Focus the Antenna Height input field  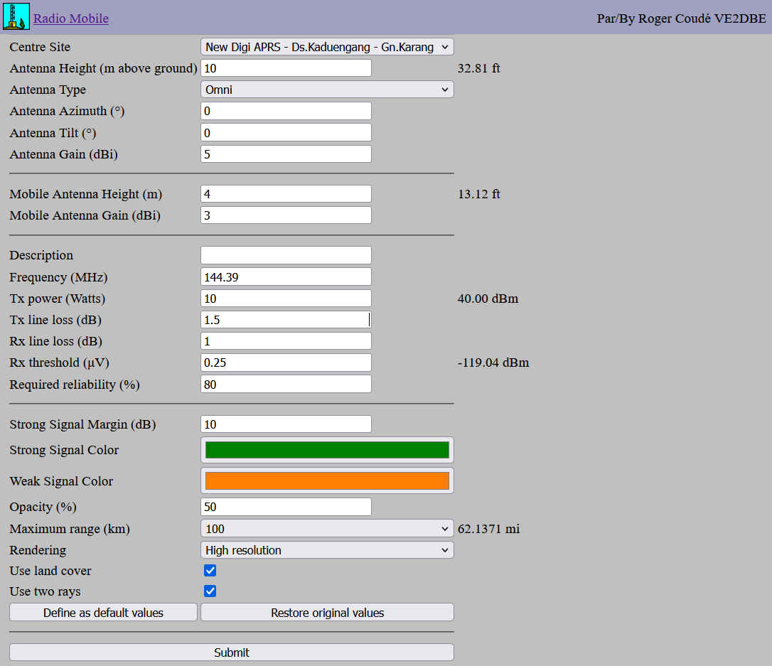pos(286,68)
